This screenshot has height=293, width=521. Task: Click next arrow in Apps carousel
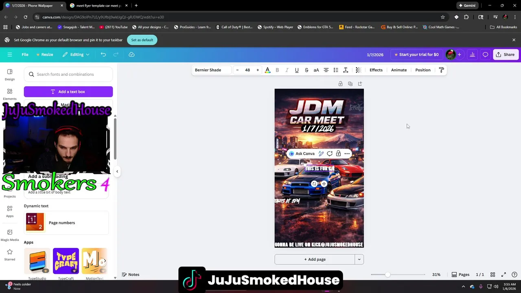point(105,261)
